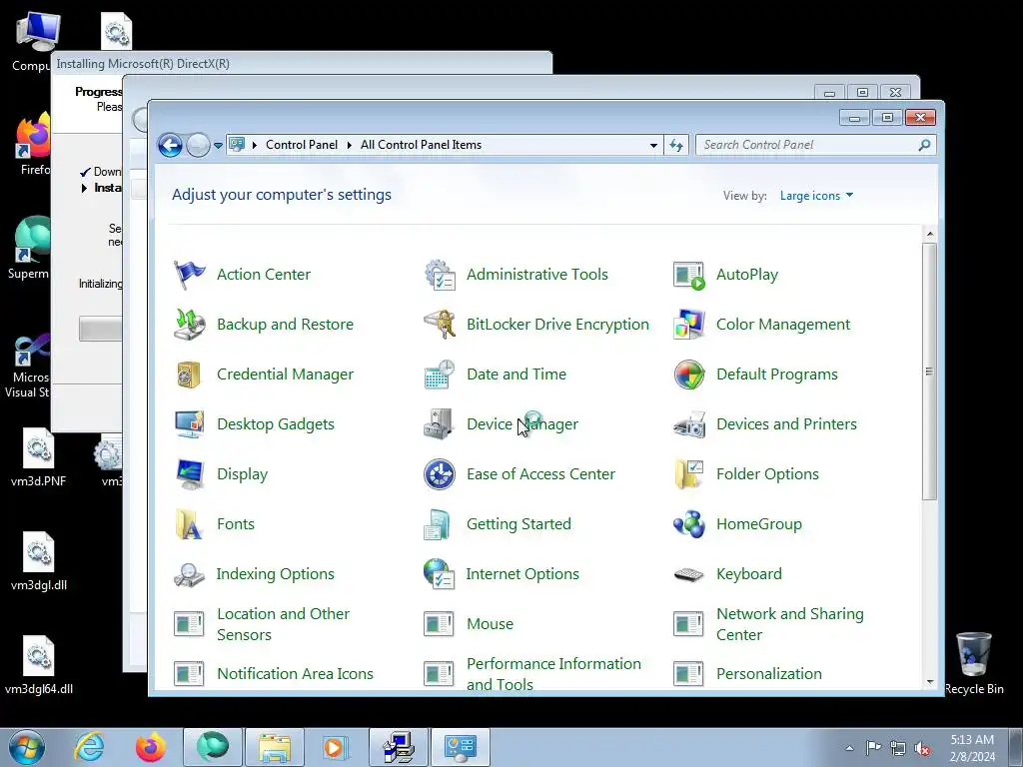Open the Date and Time icon
The image size is (1023, 767).
[x=440, y=375]
